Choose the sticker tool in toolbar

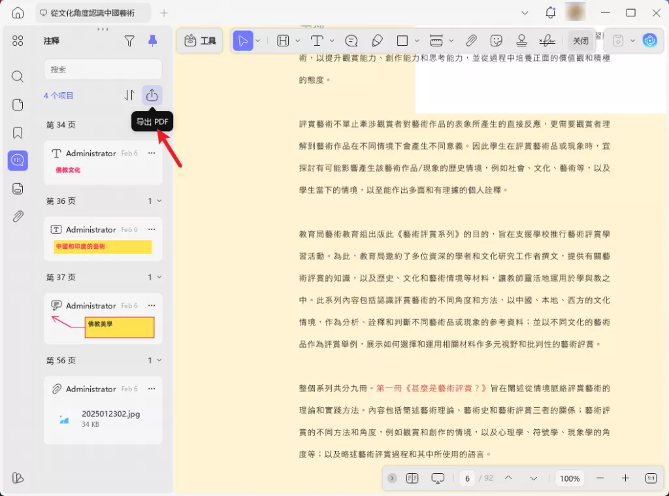click(497, 41)
